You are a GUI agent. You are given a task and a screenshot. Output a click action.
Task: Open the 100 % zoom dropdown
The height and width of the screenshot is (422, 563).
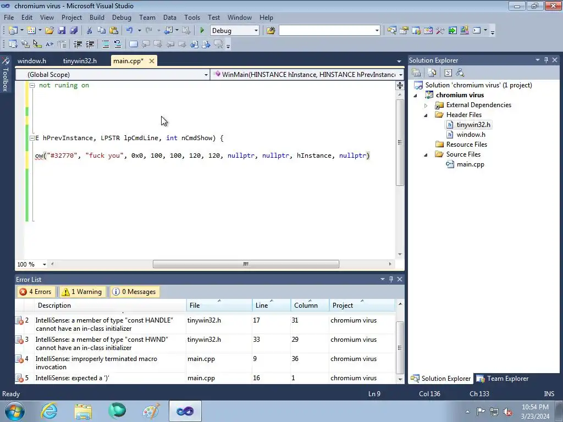[x=44, y=264]
